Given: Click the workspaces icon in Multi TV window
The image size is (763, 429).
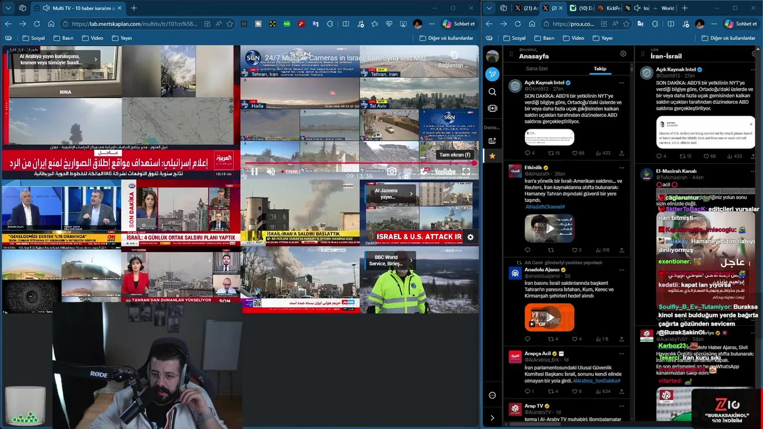Looking at the screenshot, I should click(23, 8).
